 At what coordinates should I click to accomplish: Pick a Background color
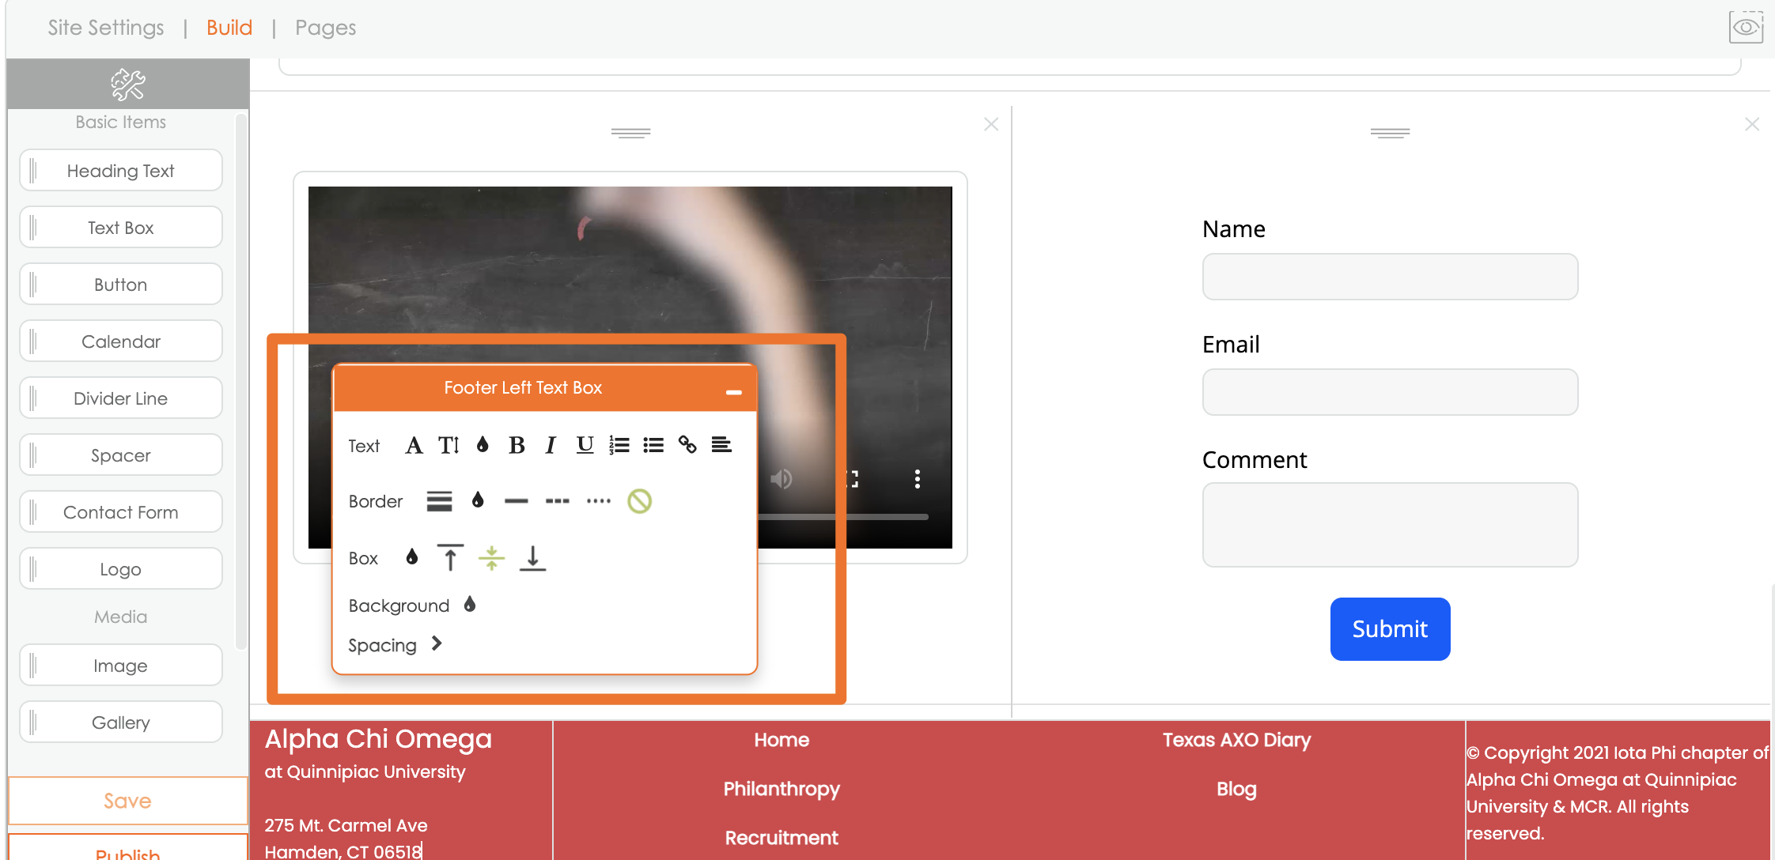[x=470, y=605]
